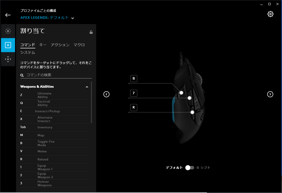This screenshot has width=282, height=193.
Task: Select the Reload command in list
Action: (43, 159)
